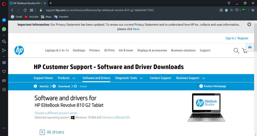The width and height of the screenshot is (257, 136).
Task: Open Desktops menu
Action: (x=79, y=50)
